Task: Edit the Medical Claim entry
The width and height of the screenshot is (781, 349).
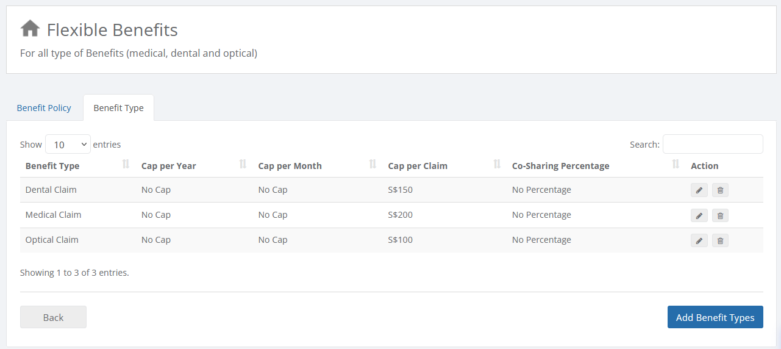Action: (x=699, y=215)
